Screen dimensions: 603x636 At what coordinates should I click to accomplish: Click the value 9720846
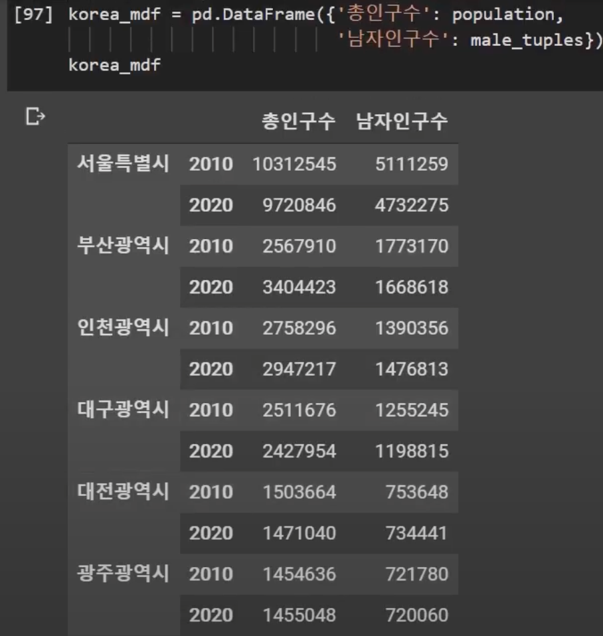[x=299, y=205]
